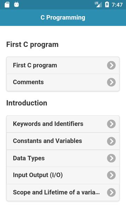Tap the Android debug status bar icon
The image size is (126, 210).
tap(16, 5)
